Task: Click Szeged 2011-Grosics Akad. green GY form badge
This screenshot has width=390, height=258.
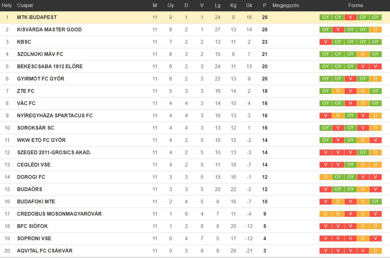Action: click(363, 152)
